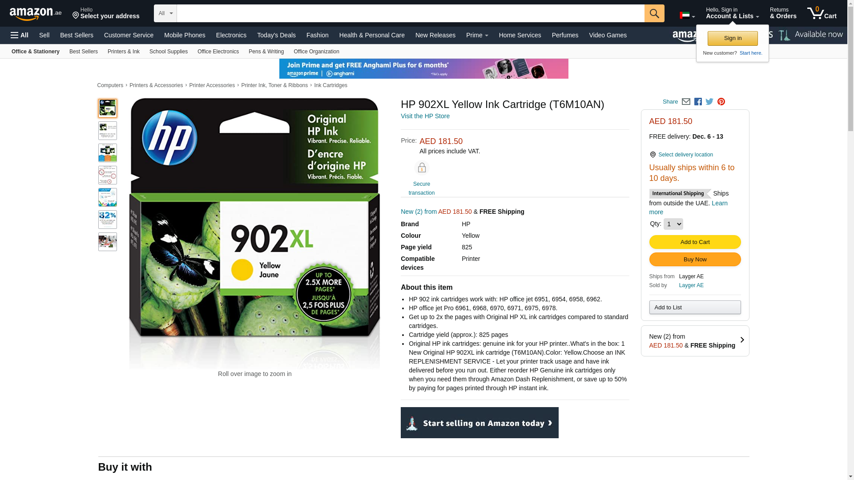Expand the search category All dropdown
The width and height of the screenshot is (854, 480).
(165, 13)
